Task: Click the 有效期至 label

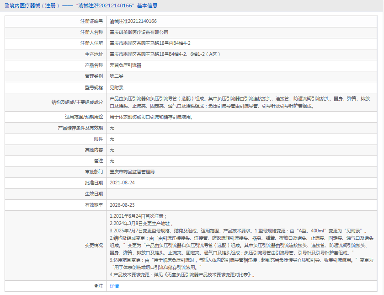Action: pos(94,205)
